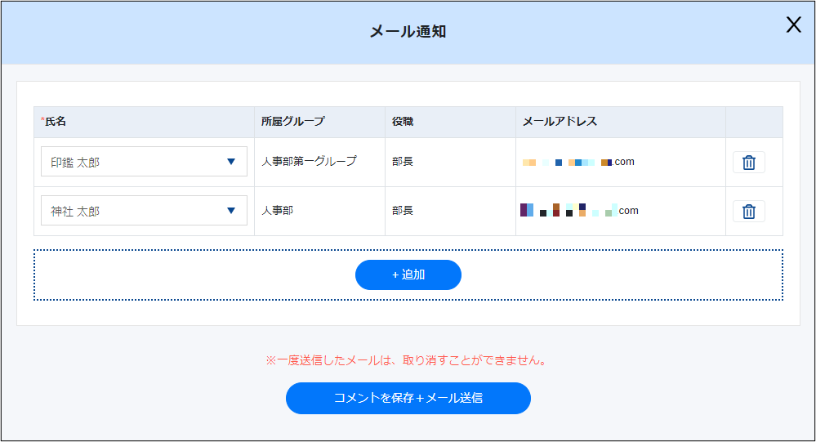Delete the 印鑑 太郎 recipient row

(x=748, y=163)
